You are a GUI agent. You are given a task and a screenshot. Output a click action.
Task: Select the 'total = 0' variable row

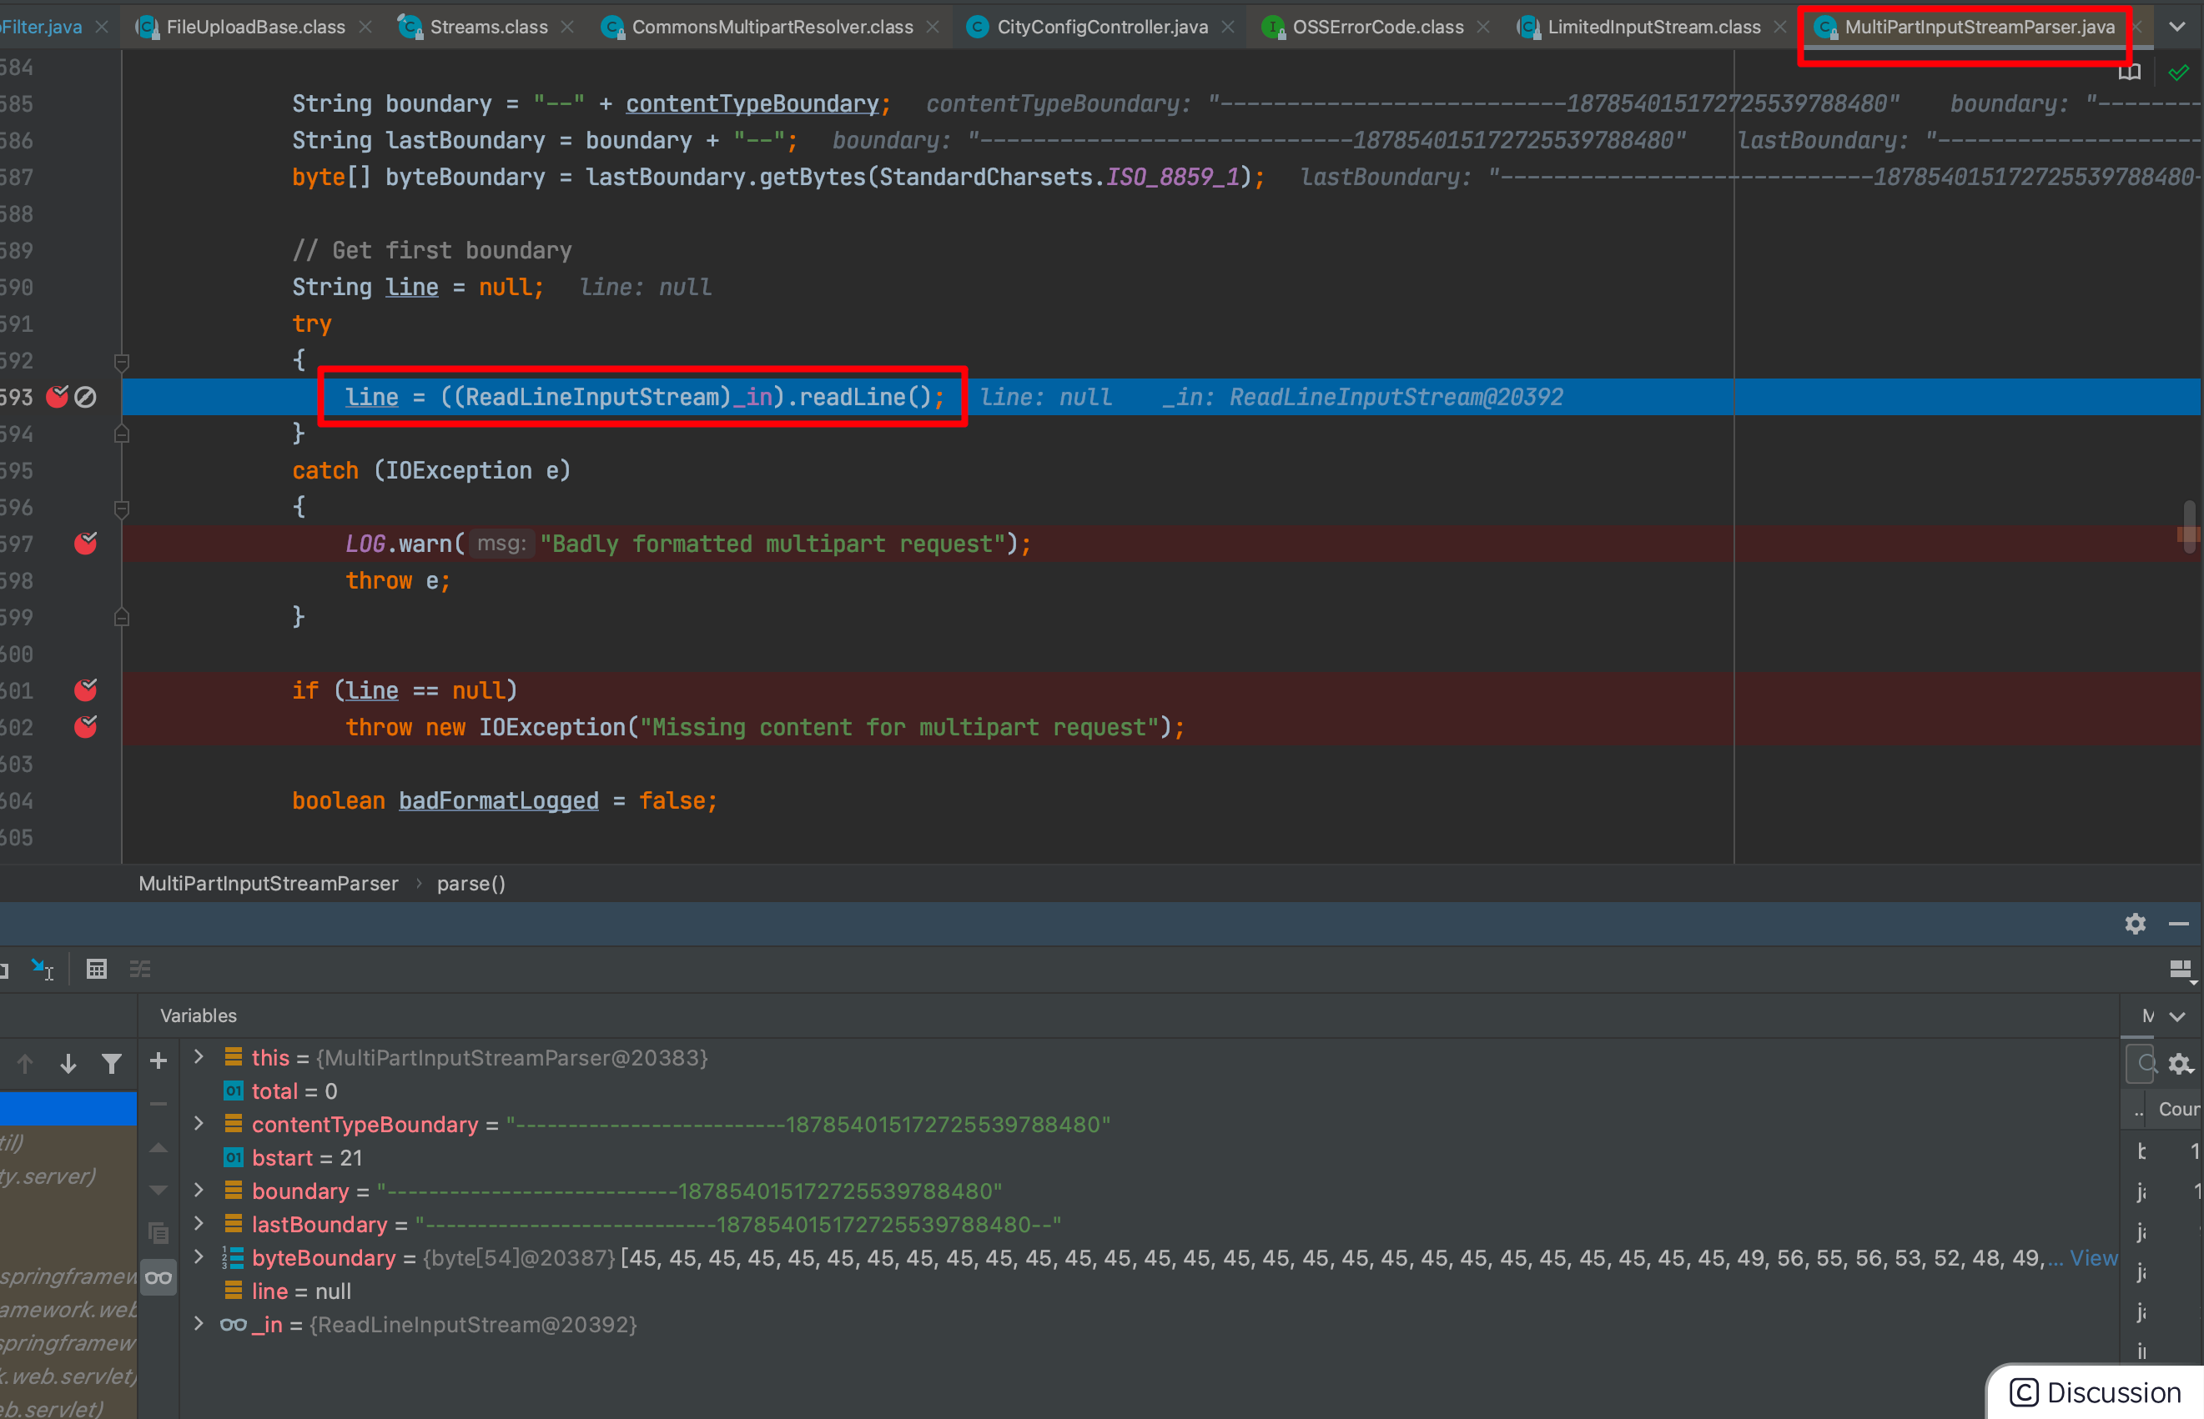coord(1150,1091)
